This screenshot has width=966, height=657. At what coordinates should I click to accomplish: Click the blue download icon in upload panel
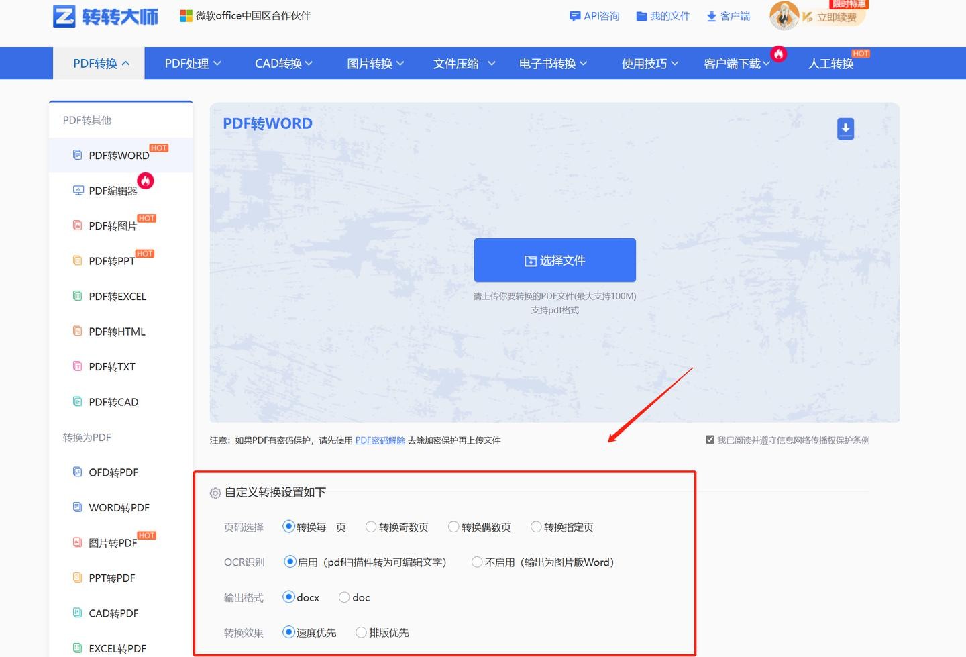845,128
